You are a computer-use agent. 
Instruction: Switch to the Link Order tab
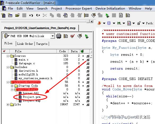tap(25, 44)
